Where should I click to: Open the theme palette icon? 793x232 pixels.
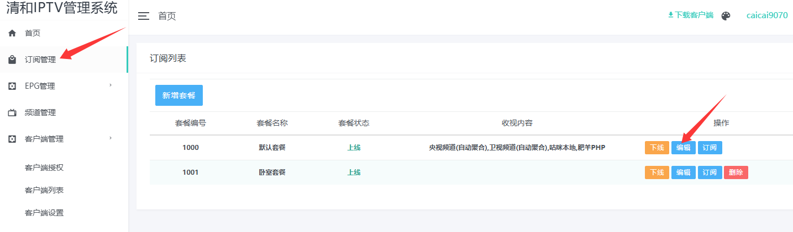coord(726,16)
